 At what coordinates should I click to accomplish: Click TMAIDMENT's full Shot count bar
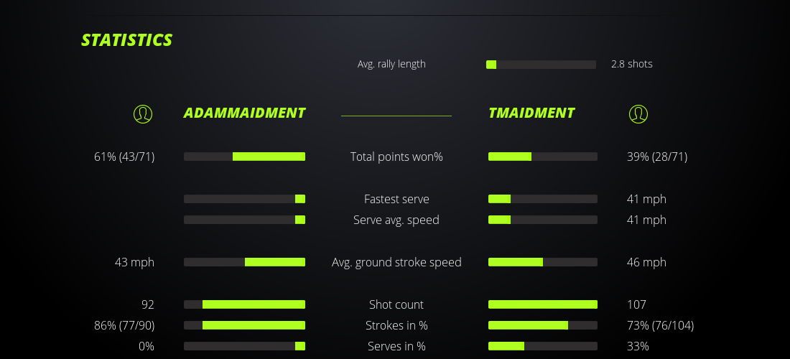[542, 304]
